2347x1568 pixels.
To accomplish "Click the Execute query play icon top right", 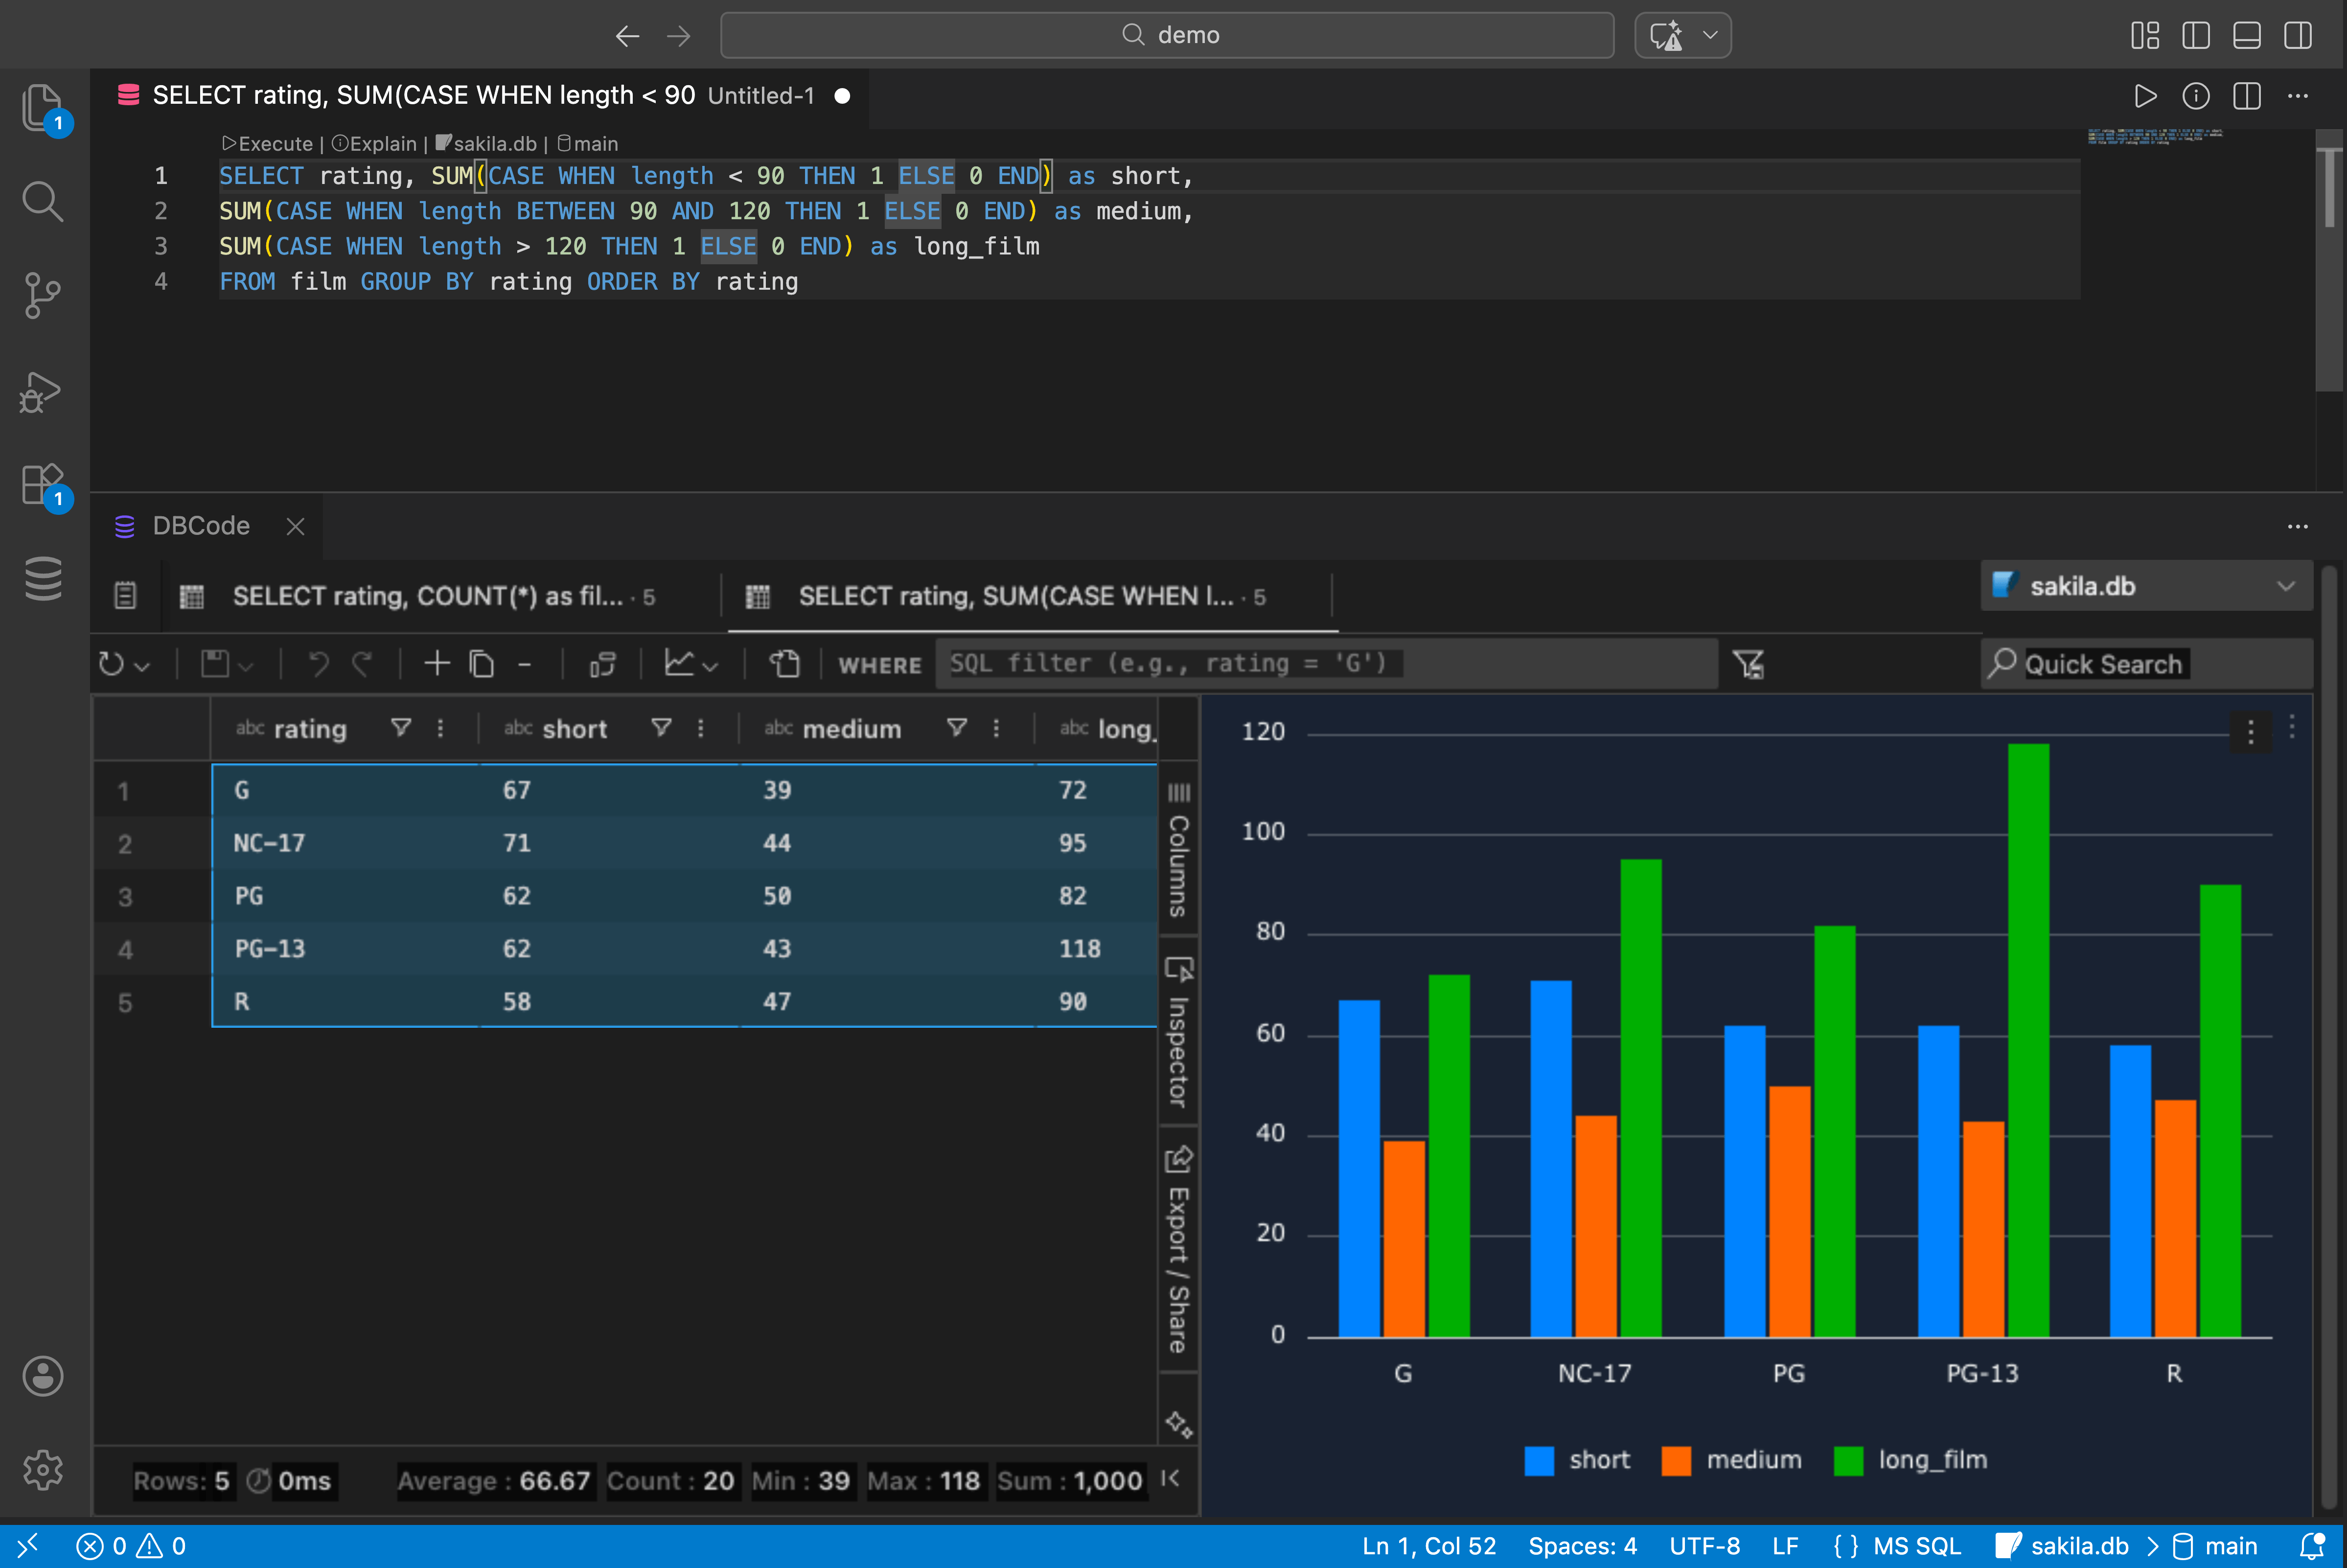I will coord(2145,96).
